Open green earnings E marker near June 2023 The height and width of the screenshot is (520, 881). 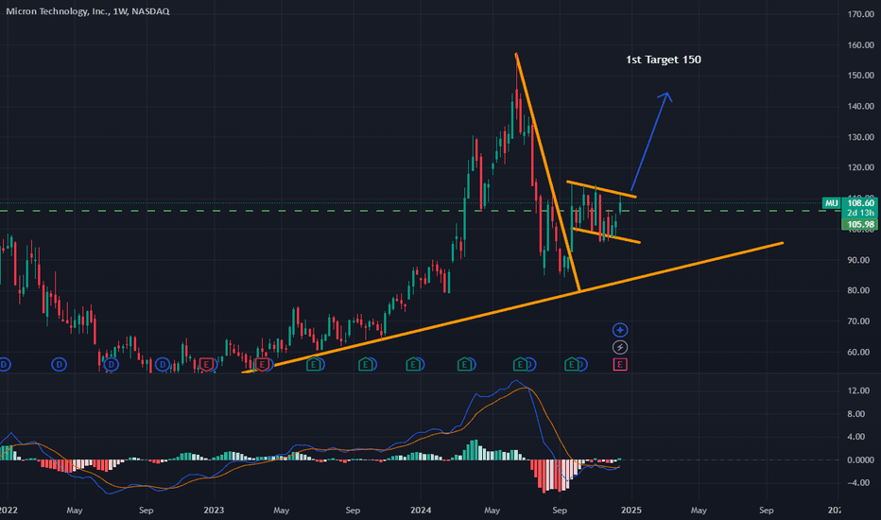(314, 365)
